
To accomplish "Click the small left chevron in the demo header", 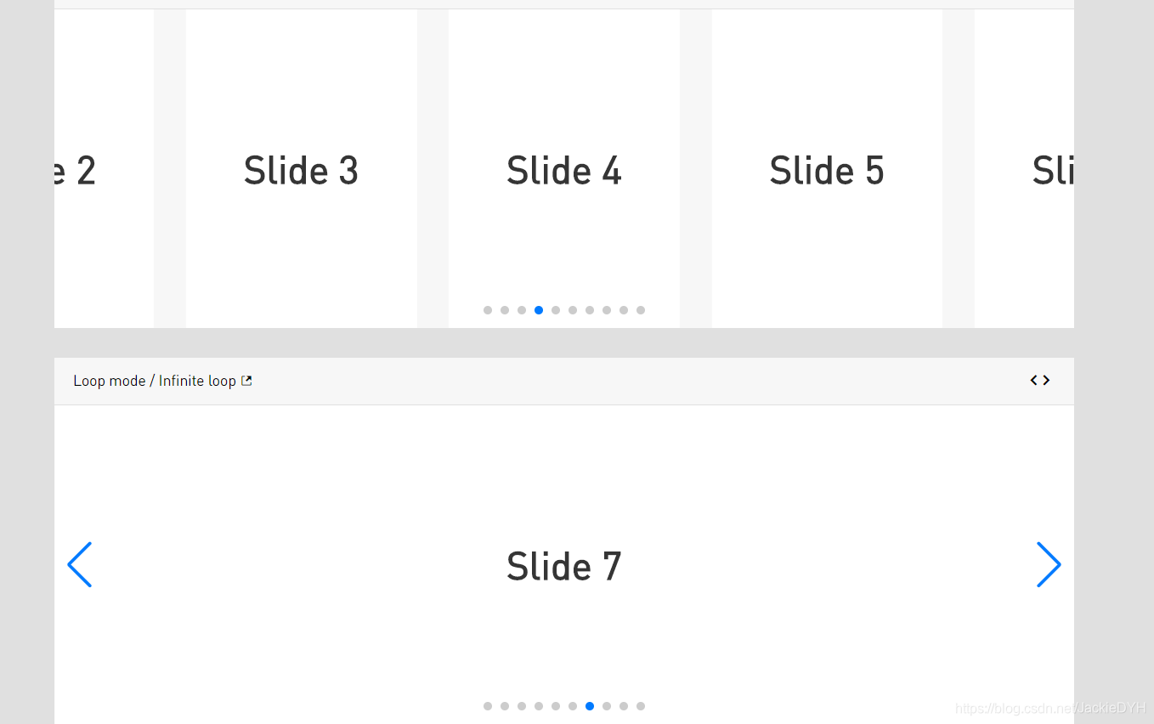I will click(x=1033, y=380).
